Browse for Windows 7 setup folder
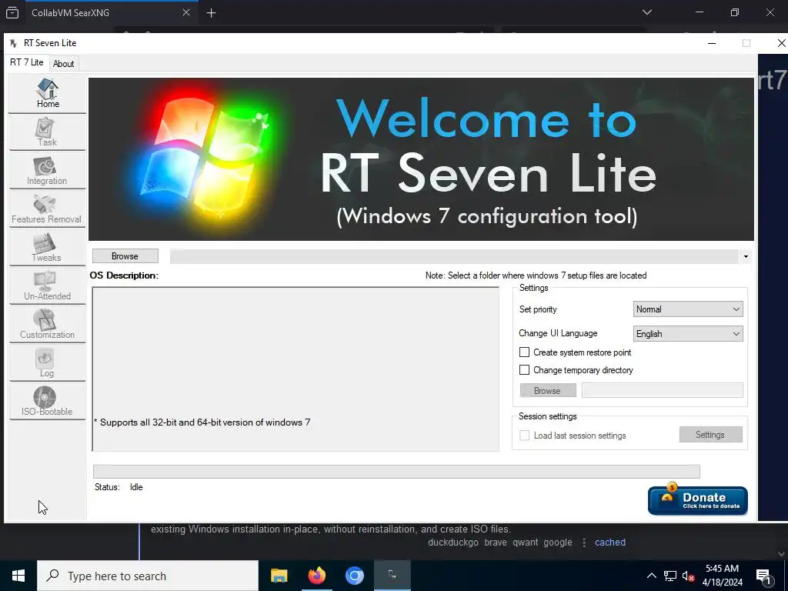 pos(125,256)
